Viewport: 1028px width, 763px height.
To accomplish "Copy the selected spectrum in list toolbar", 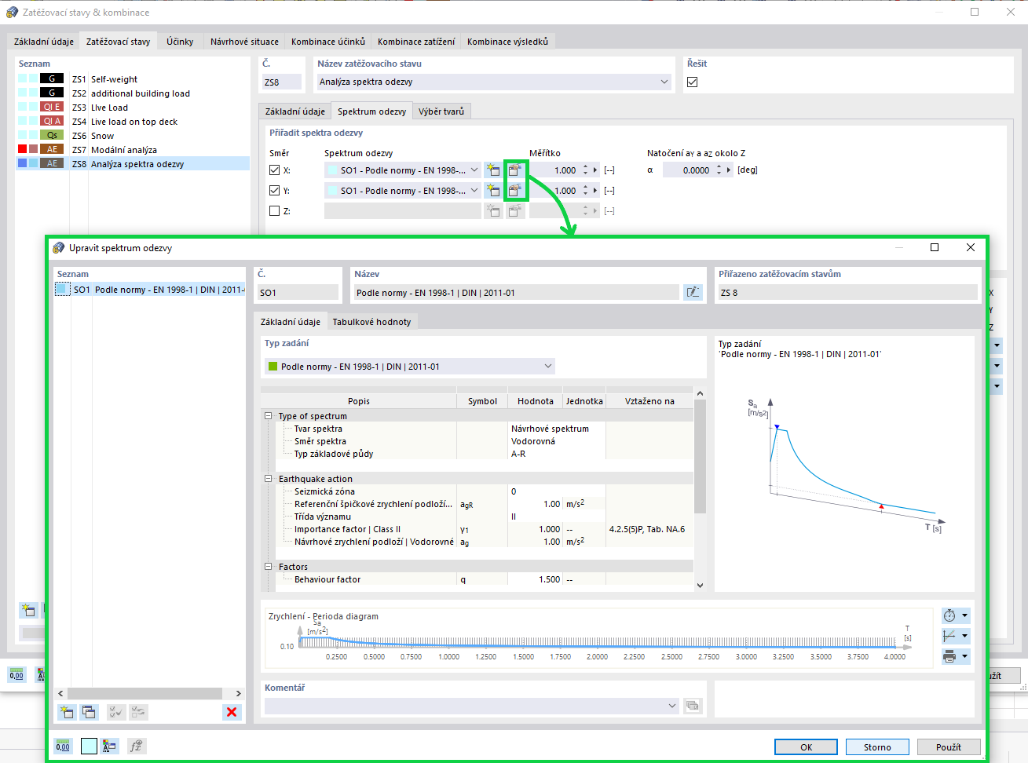I will 89,712.
